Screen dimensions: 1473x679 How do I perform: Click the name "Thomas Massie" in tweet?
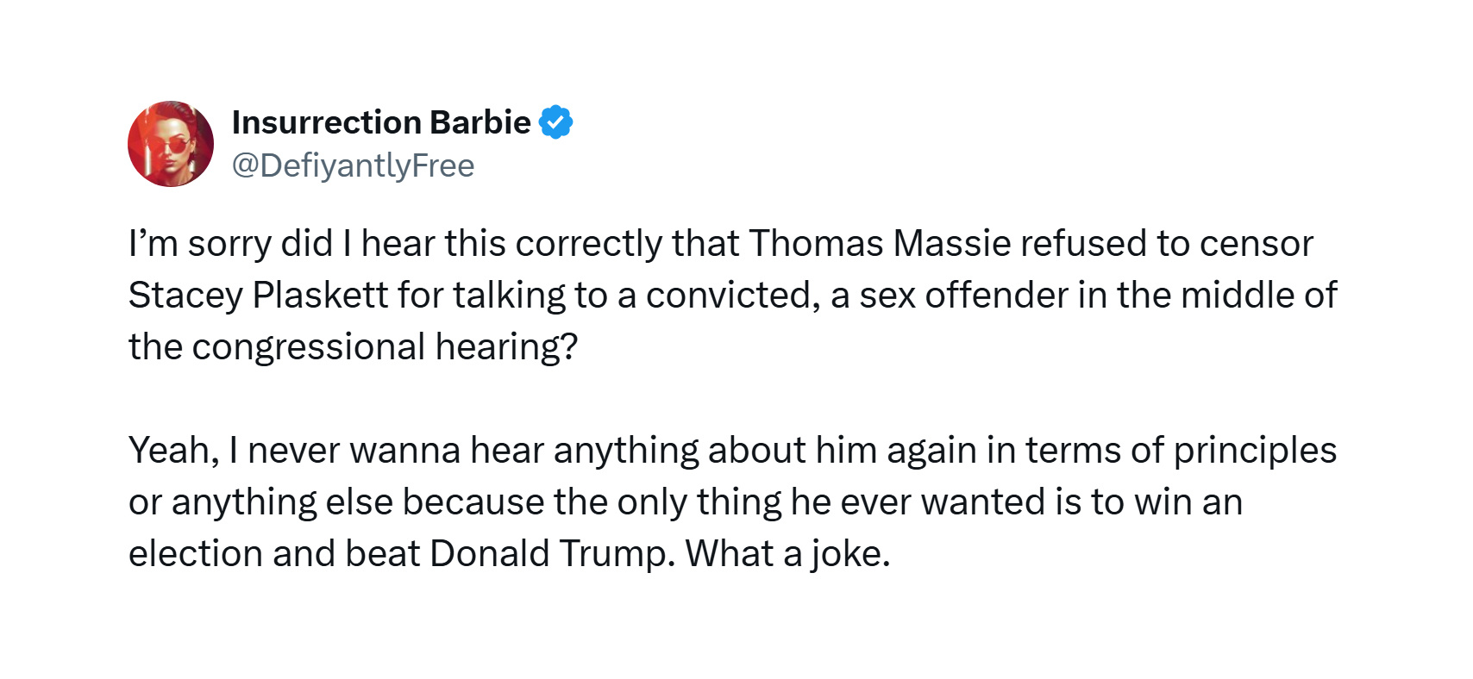[879, 244]
